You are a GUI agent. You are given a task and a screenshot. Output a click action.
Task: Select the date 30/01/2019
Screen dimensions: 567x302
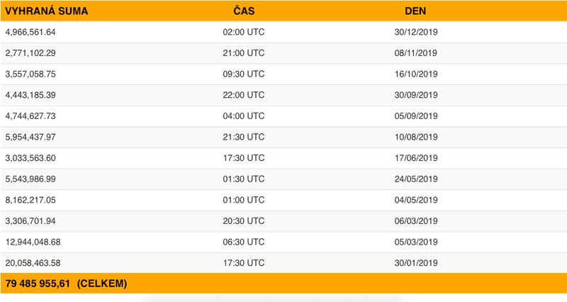[416, 263]
